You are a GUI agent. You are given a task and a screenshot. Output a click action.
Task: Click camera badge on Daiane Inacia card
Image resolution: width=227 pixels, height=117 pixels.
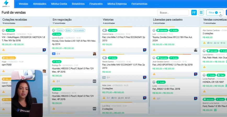105,30
